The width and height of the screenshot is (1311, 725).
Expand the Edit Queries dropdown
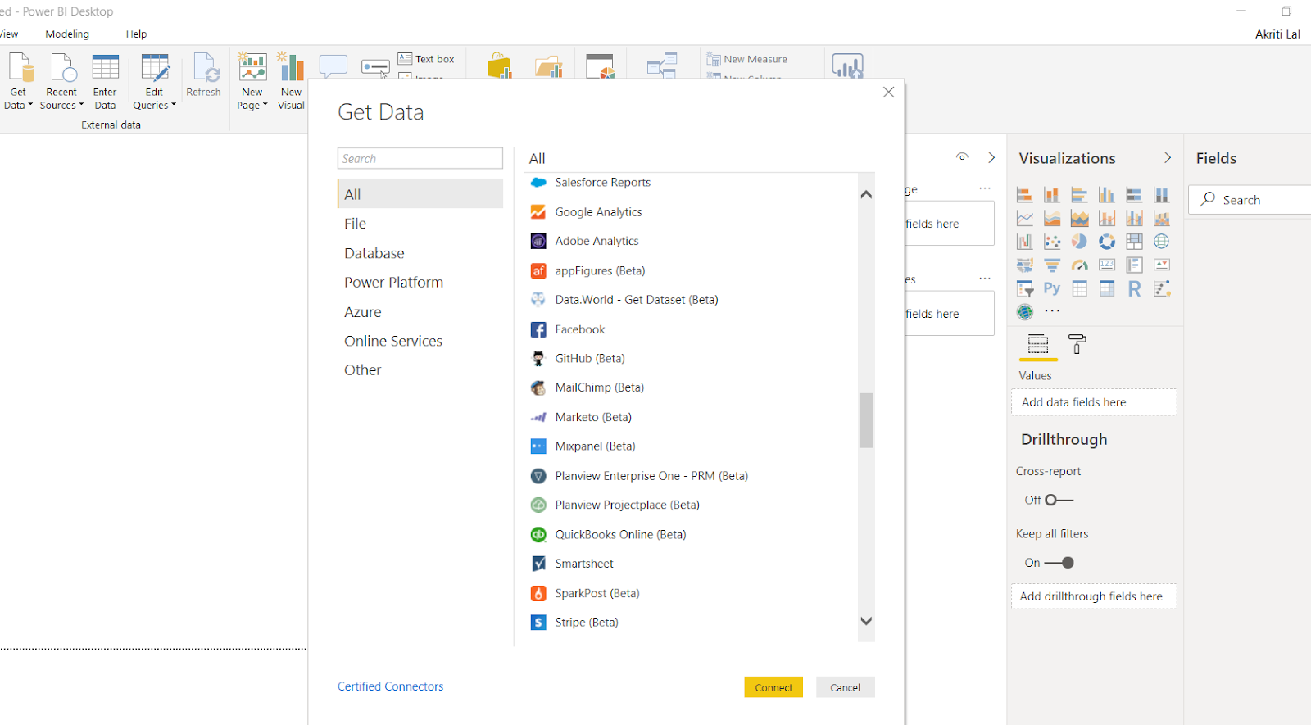154,105
